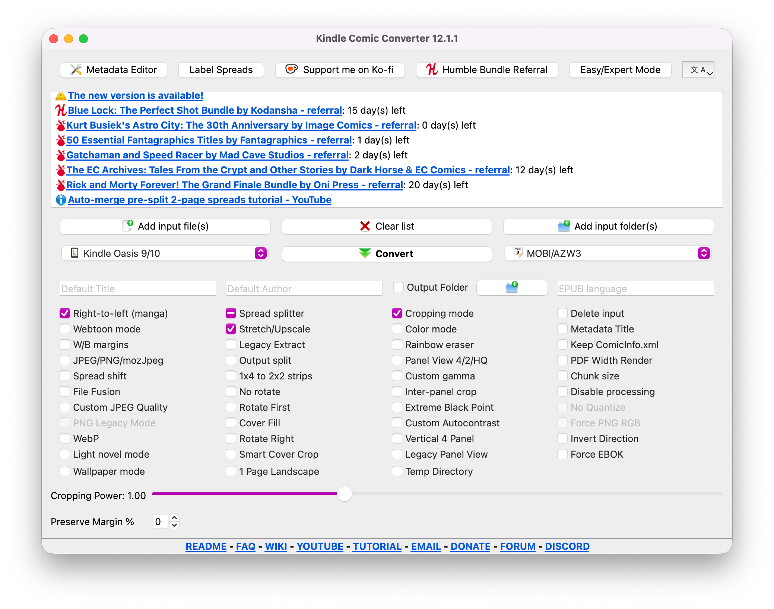Open 'The new version is available!' link
Viewport: 774px width, 609px height.
[136, 96]
